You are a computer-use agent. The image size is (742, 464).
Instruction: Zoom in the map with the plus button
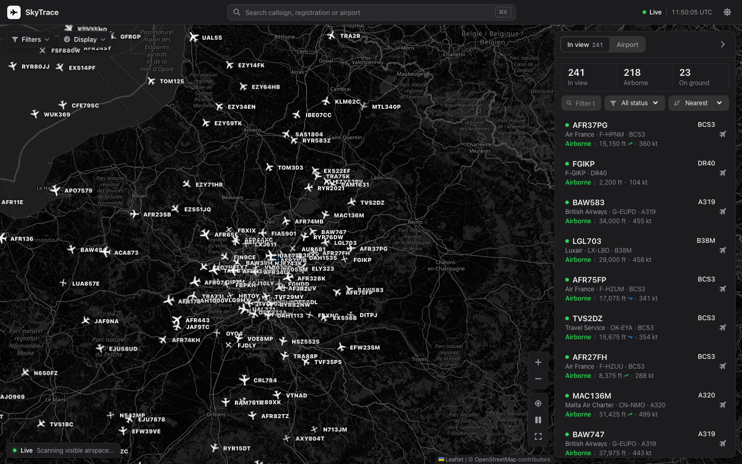point(538,362)
